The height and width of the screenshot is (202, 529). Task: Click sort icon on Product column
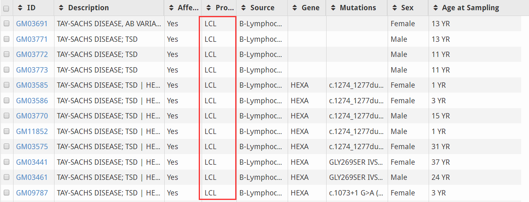pyautogui.click(x=209, y=8)
